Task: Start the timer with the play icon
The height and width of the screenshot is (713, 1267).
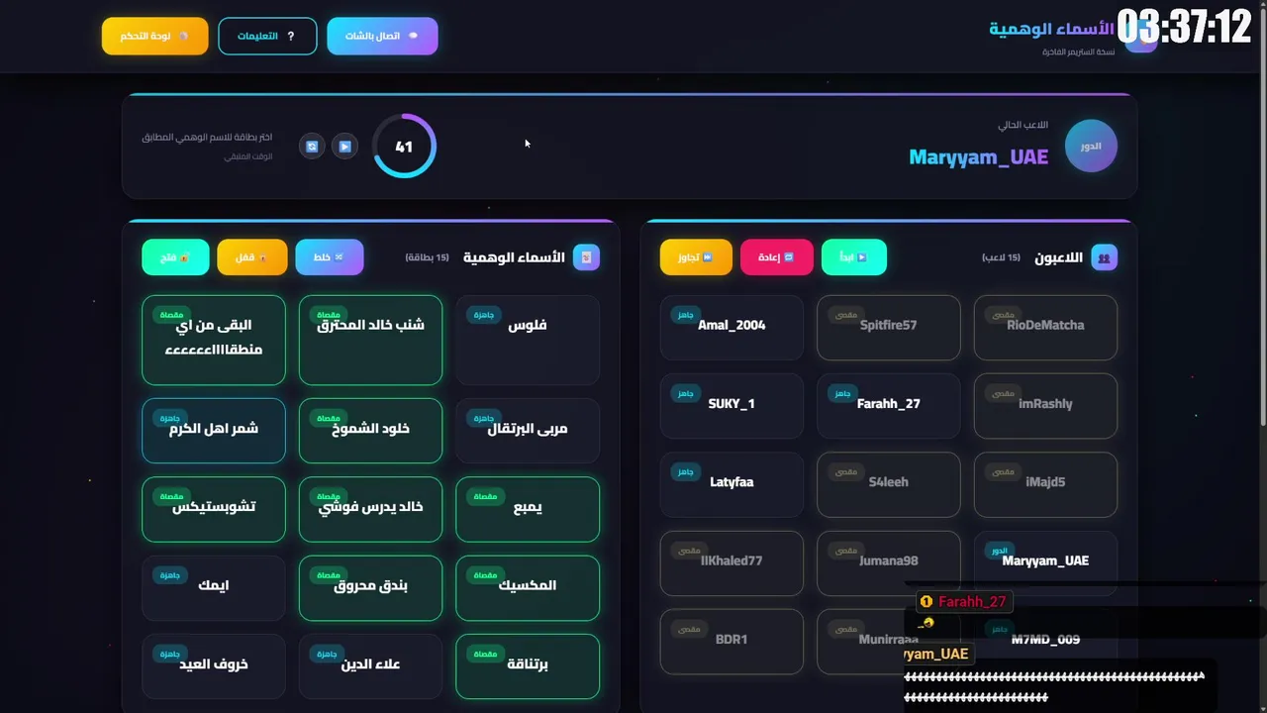Action: tap(344, 147)
